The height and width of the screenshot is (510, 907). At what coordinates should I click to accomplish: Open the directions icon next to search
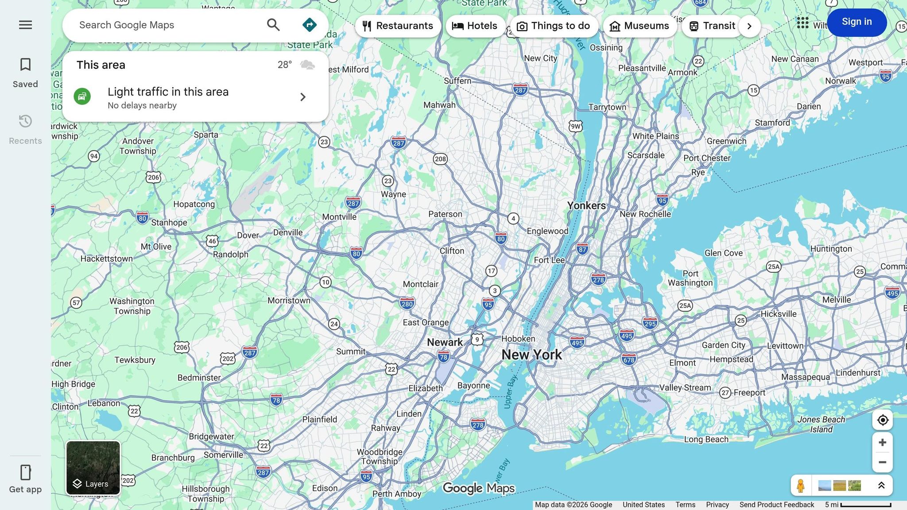point(309,25)
